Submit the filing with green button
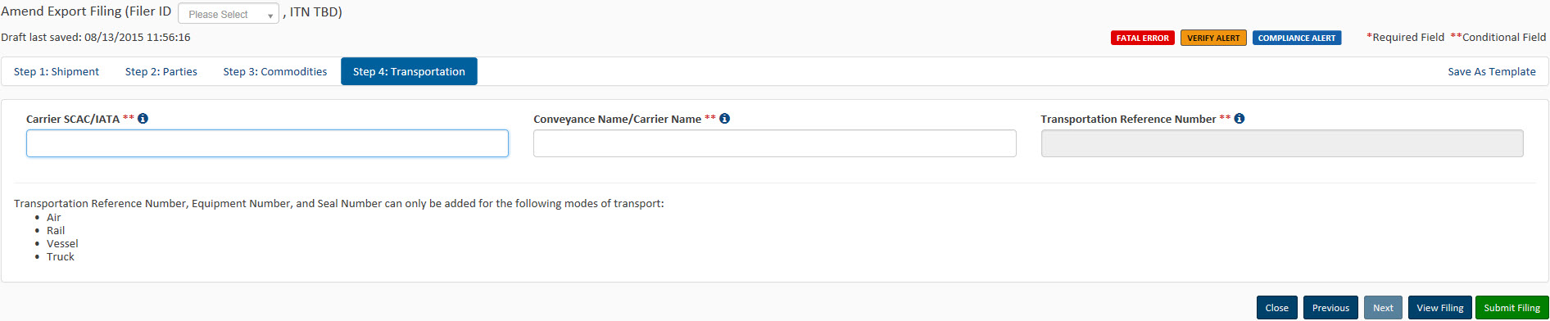This screenshot has width=1550, height=321. pos(1511,308)
